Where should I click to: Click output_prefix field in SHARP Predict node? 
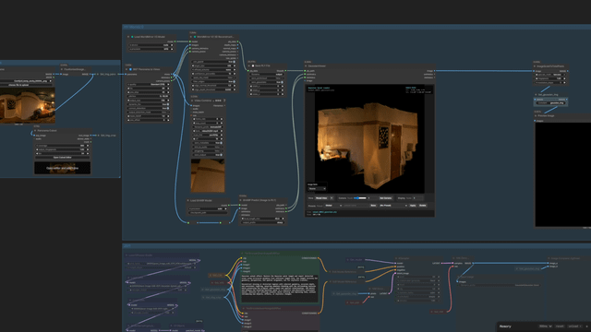262,222
